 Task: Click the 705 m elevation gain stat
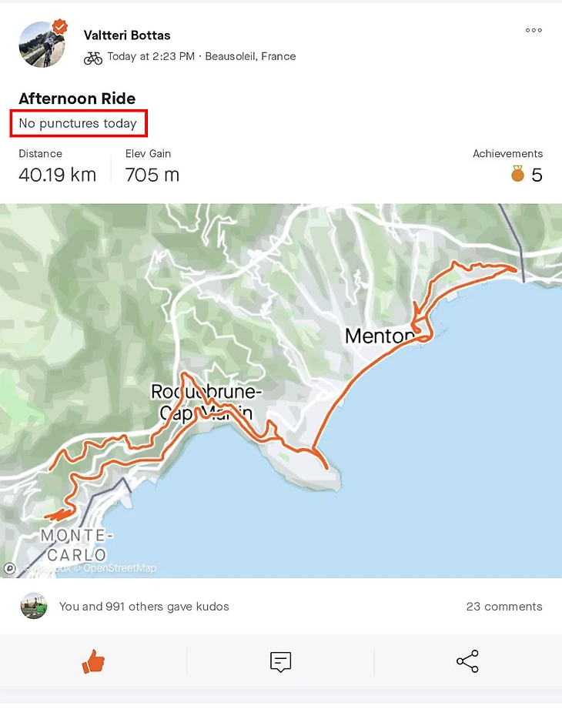(x=152, y=175)
